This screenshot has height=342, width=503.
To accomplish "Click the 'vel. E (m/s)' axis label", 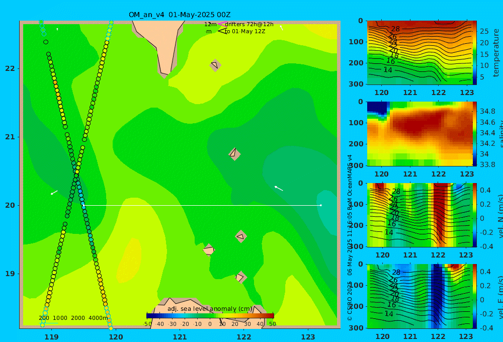I will (x=500, y=297).
